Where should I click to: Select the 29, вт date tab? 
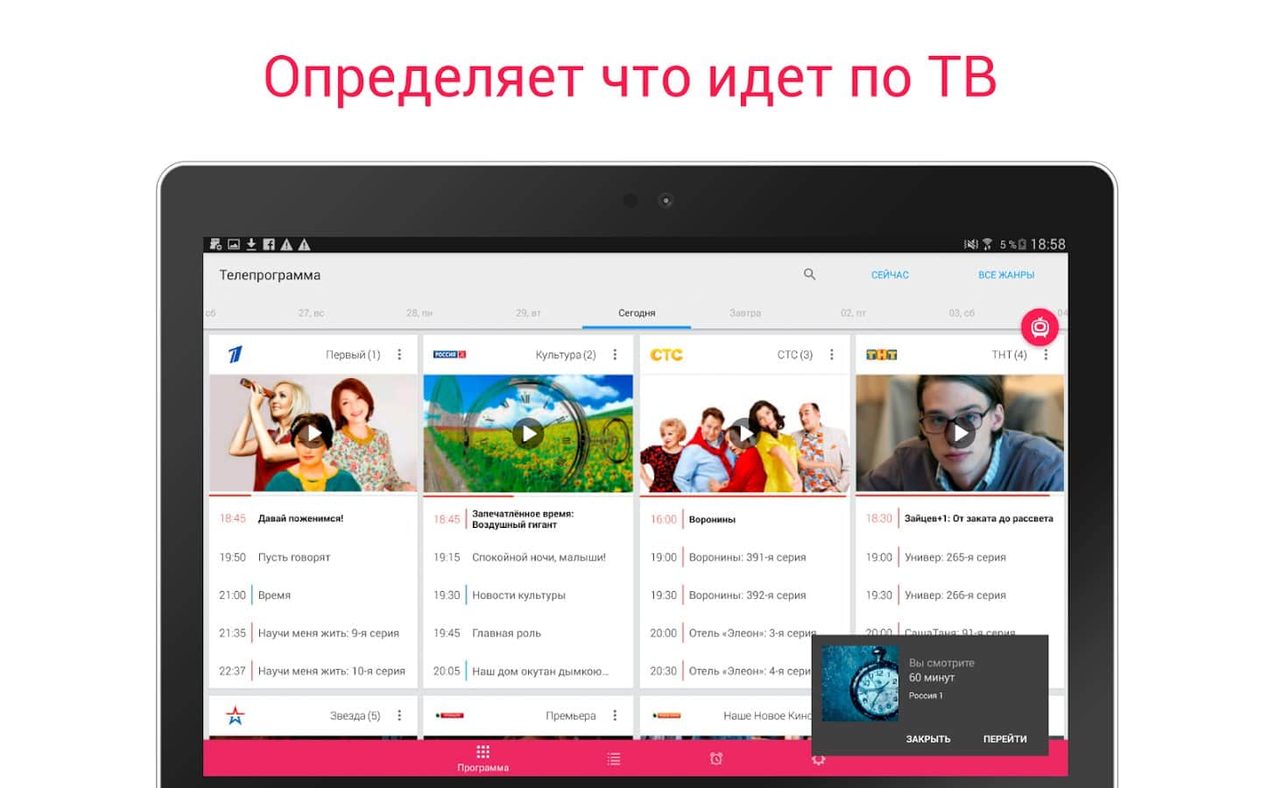pos(528,313)
